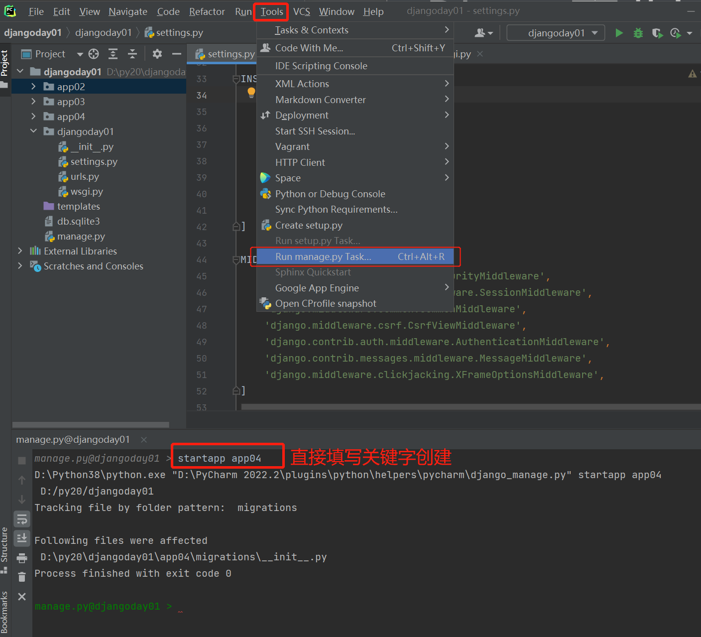
Task: Expand the app03 folder
Action: pos(33,102)
